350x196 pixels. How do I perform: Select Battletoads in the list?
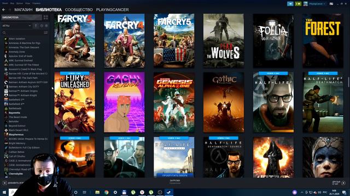coord(15,108)
